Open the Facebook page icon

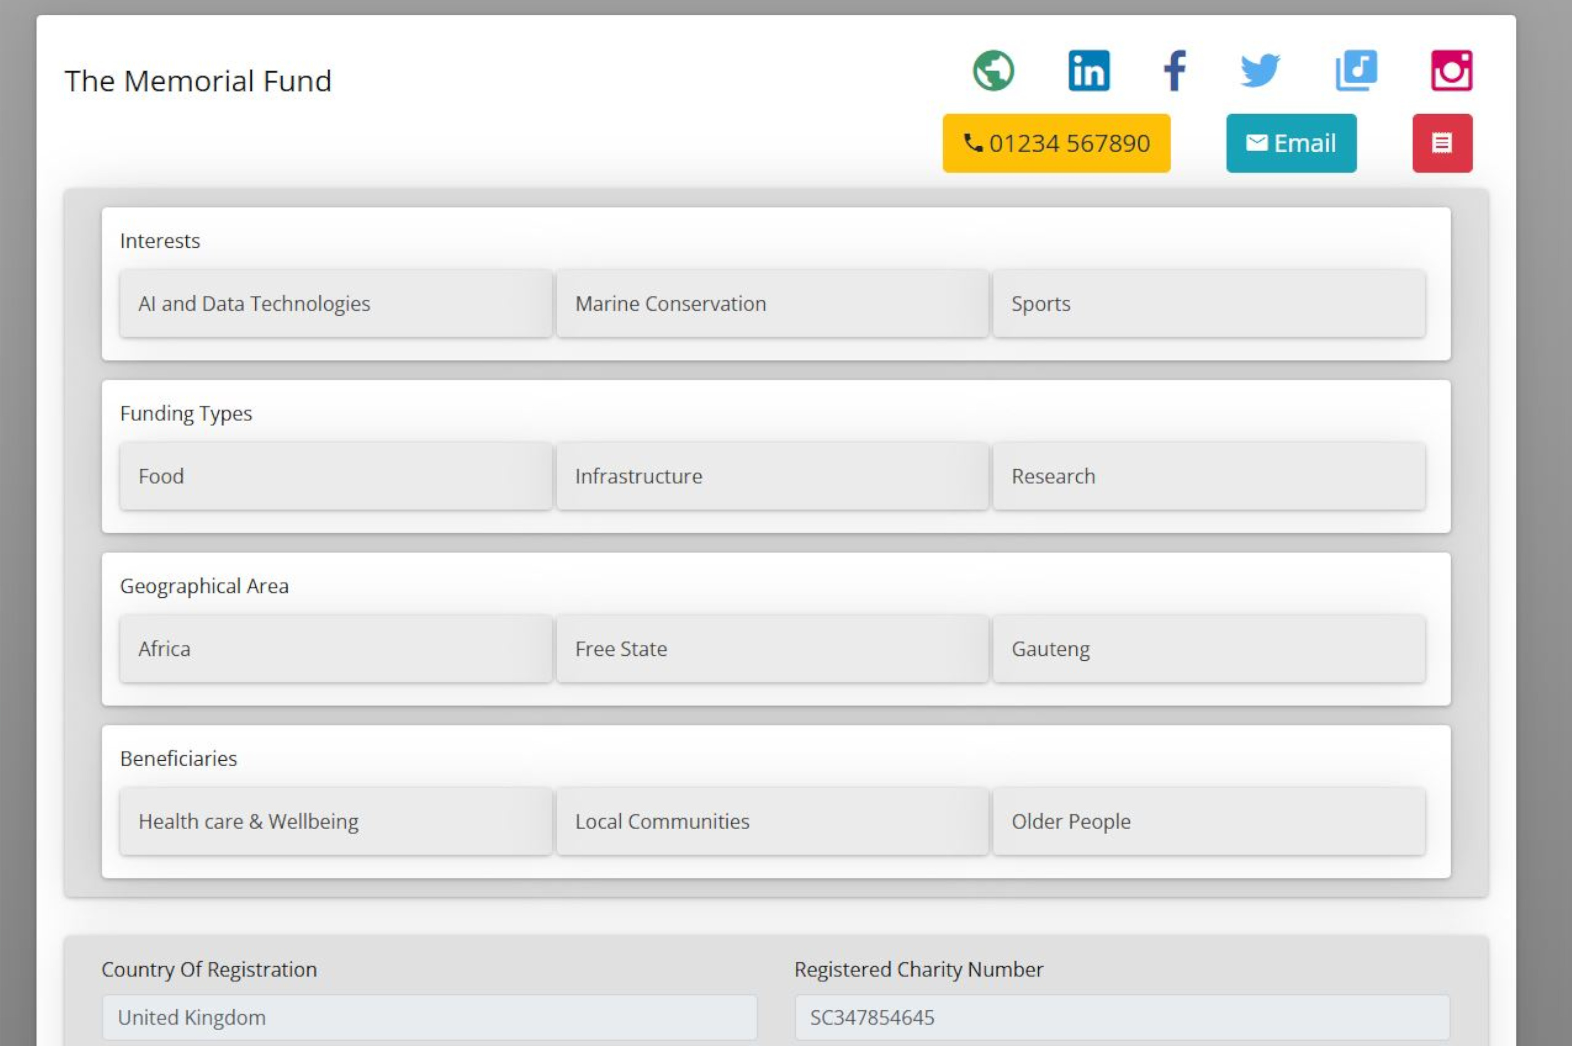click(x=1174, y=71)
